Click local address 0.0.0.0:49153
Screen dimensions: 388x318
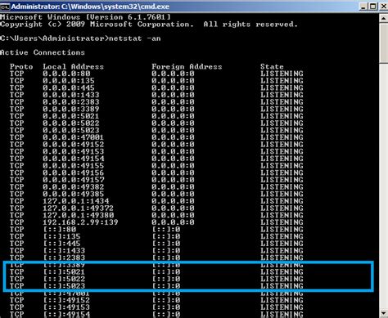[73, 152]
